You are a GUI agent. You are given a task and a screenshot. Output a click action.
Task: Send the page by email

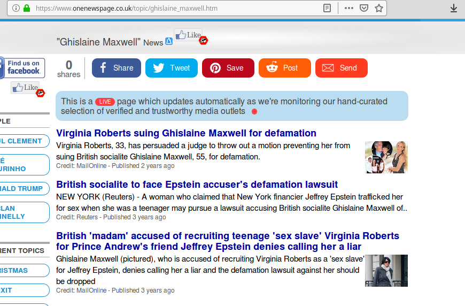tap(342, 68)
